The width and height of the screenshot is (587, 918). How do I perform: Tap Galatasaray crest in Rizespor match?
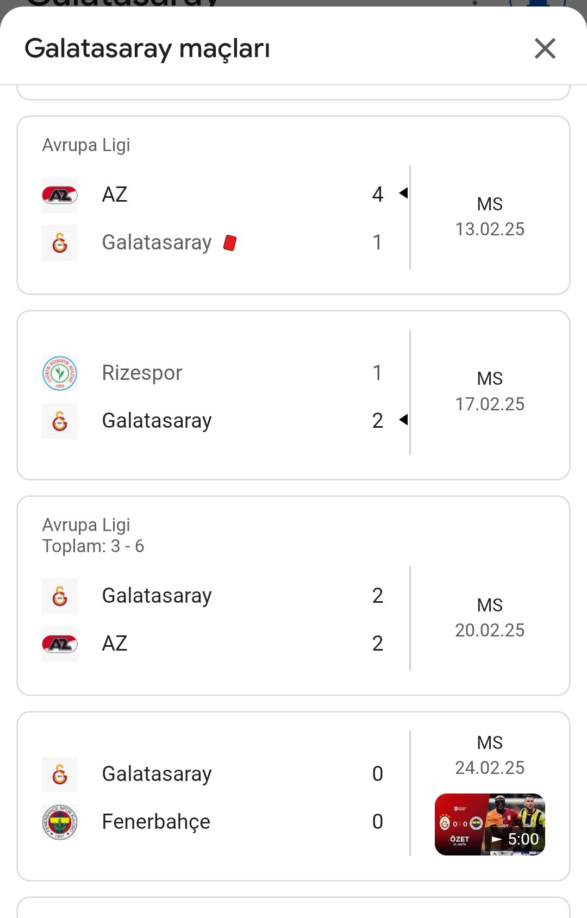tap(60, 421)
